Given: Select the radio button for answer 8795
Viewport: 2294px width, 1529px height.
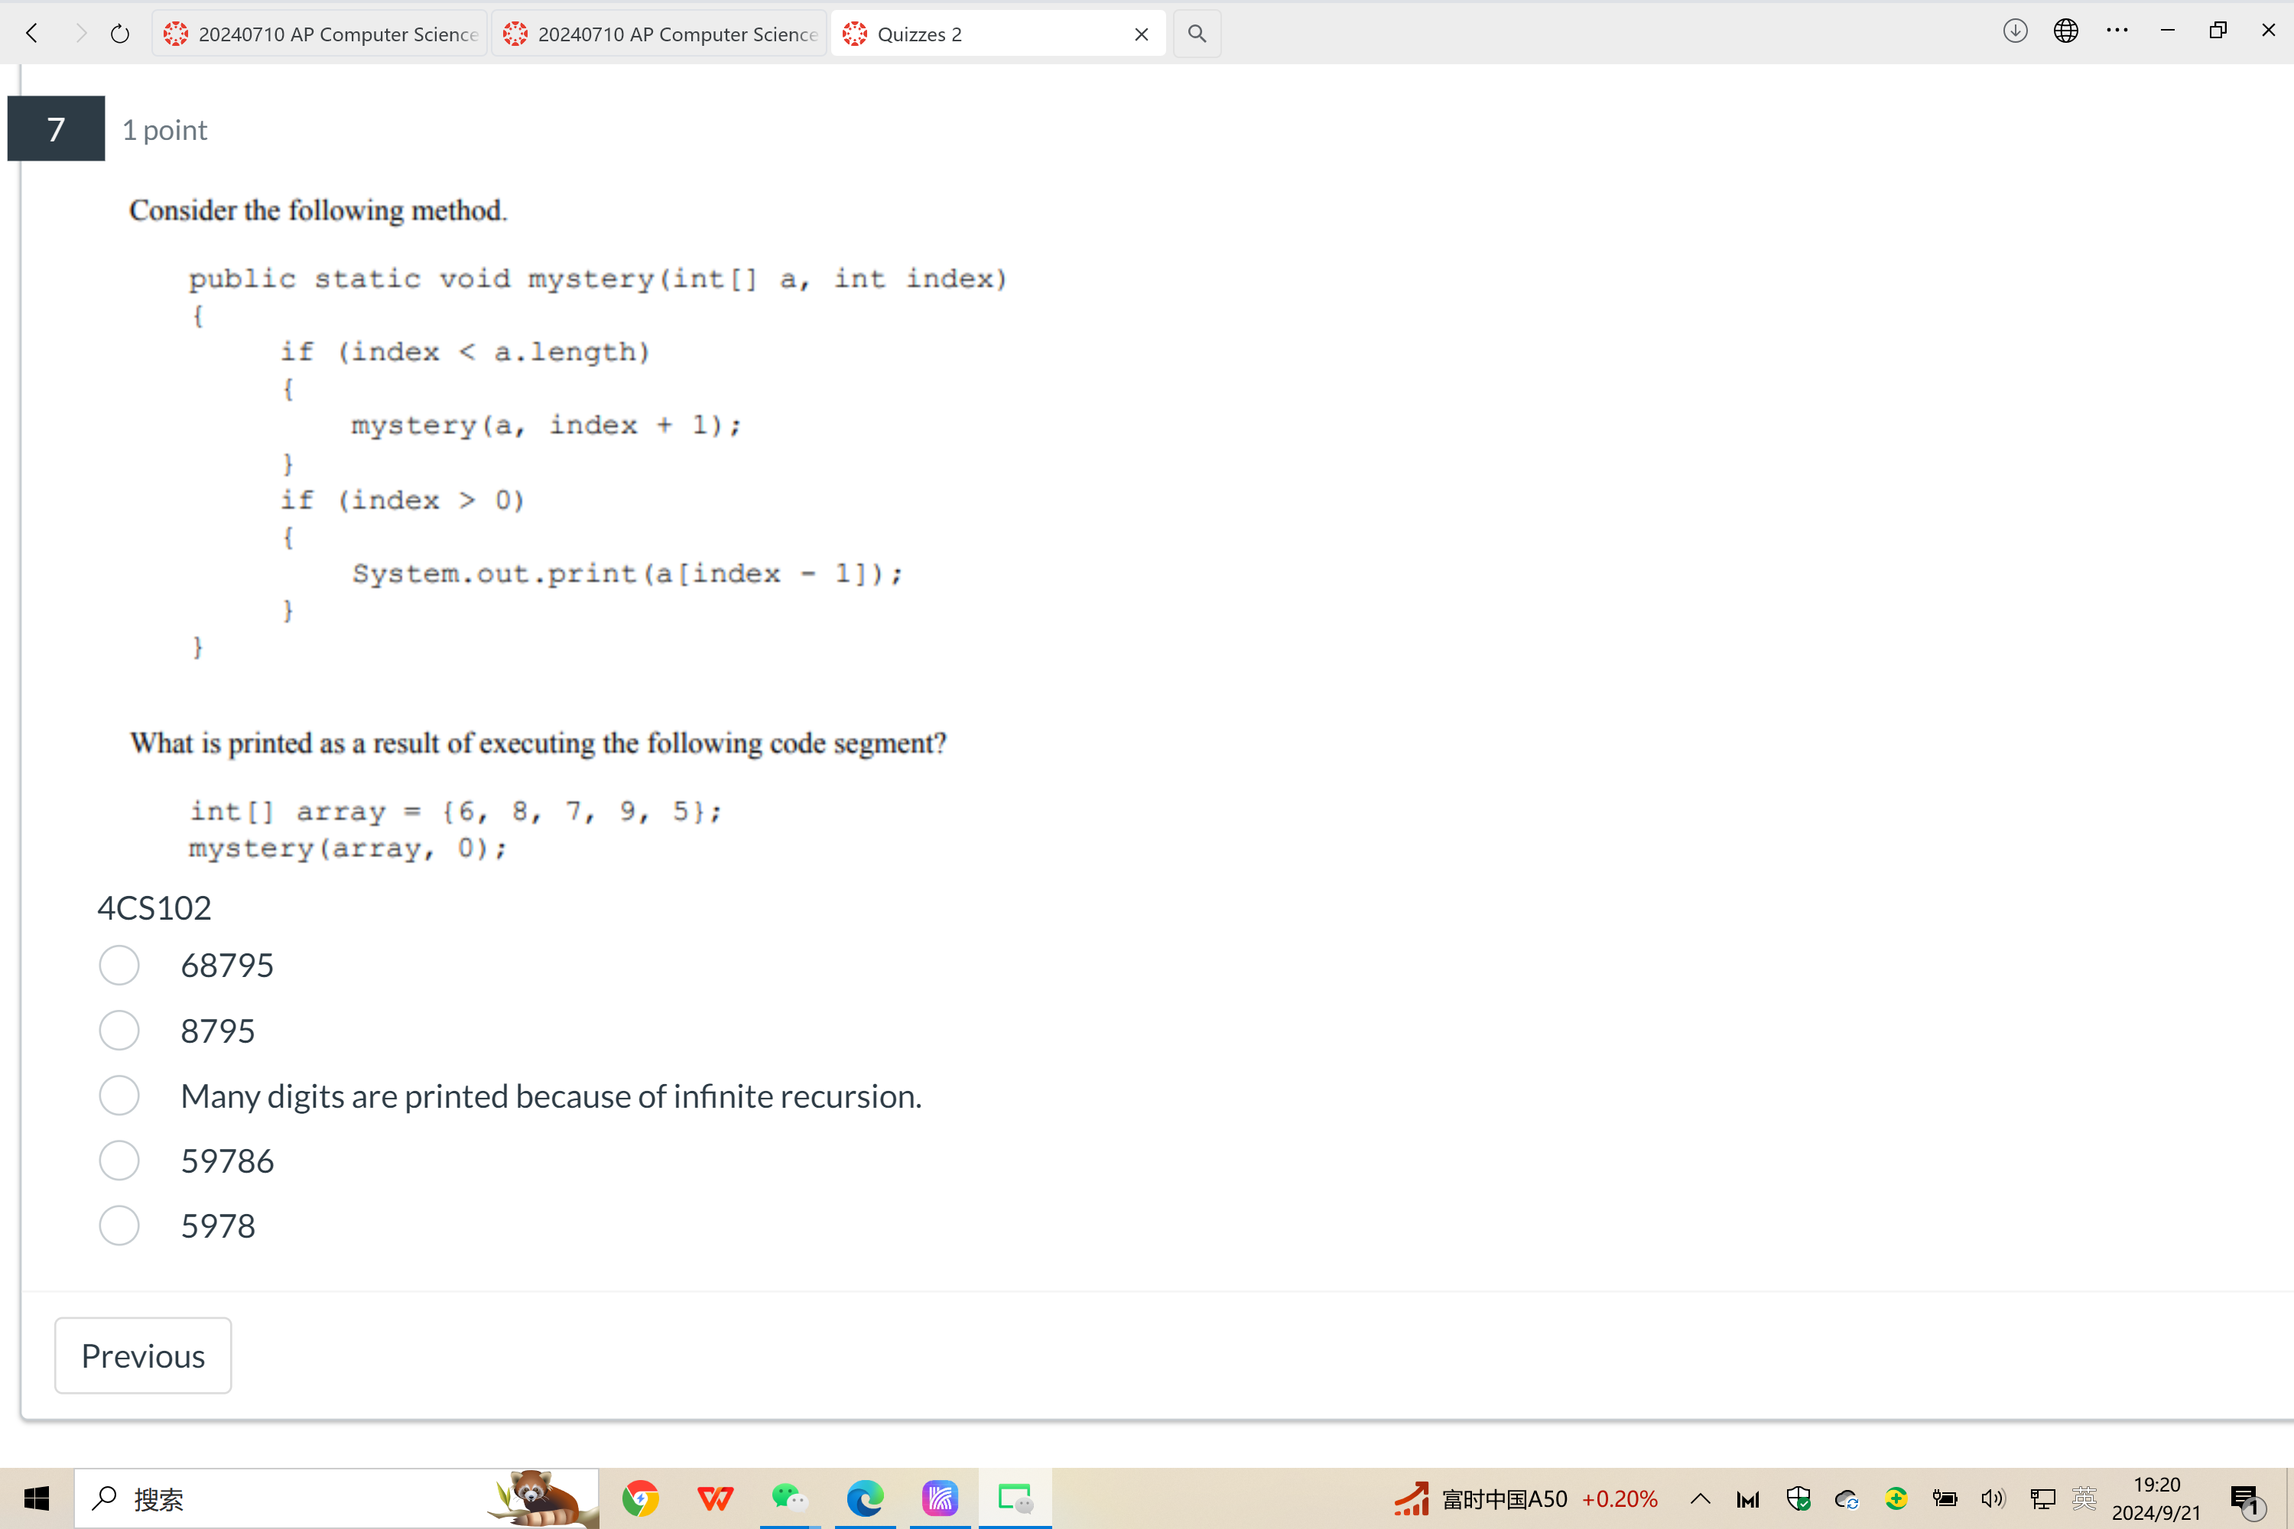Looking at the screenshot, I should click(121, 1031).
